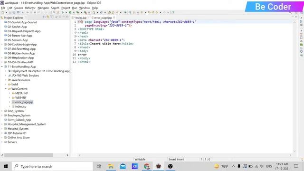304x171 pixels.
Task: Open File Explorer from the taskbar
Action: coord(111,166)
